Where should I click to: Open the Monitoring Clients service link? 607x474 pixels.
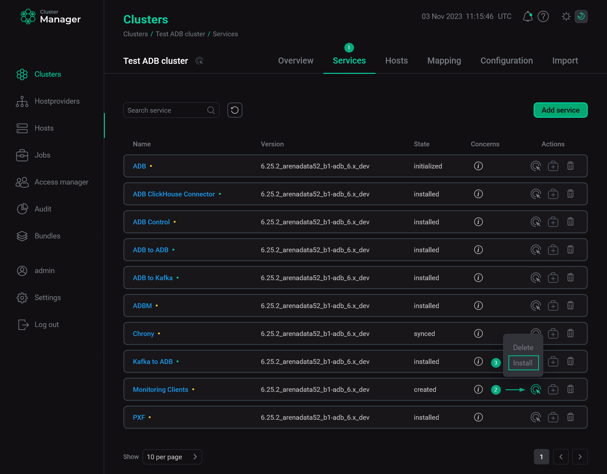click(161, 390)
